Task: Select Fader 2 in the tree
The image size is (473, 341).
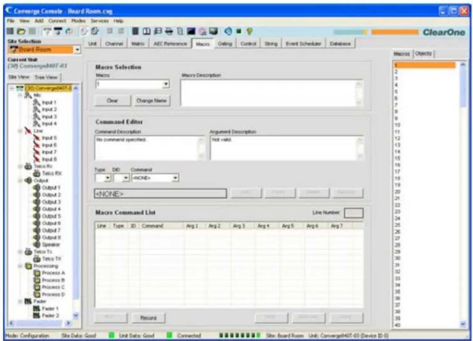Action: [50, 316]
